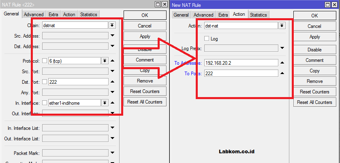The image size is (340, 163).
Task: Maximize the NAT Rule <222> window
Action: coord(158,4)
